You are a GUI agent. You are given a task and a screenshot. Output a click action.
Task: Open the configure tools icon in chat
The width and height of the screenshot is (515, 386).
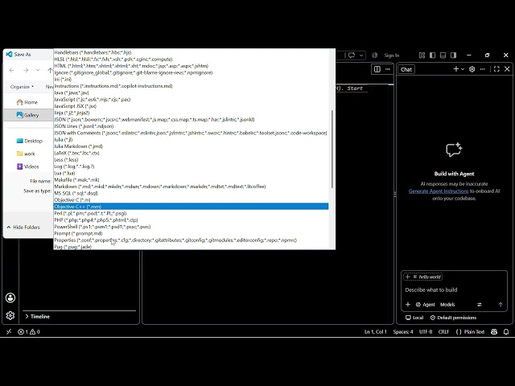480,305
